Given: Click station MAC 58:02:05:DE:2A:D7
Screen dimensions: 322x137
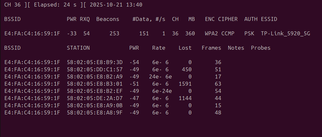Looking at the screenshot, I should pos(95,98).
